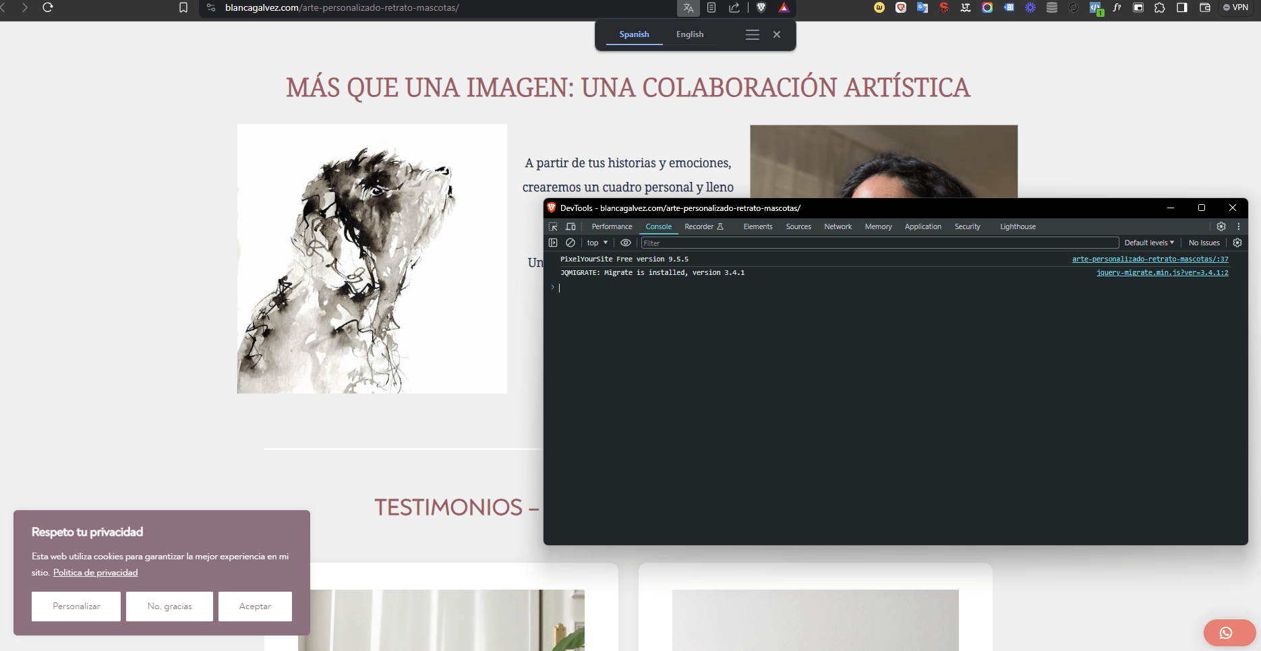Screen dimensions: 1261x651
Task: Open the JavaScript context 'top' dropdown
Action: coord(597,243)
